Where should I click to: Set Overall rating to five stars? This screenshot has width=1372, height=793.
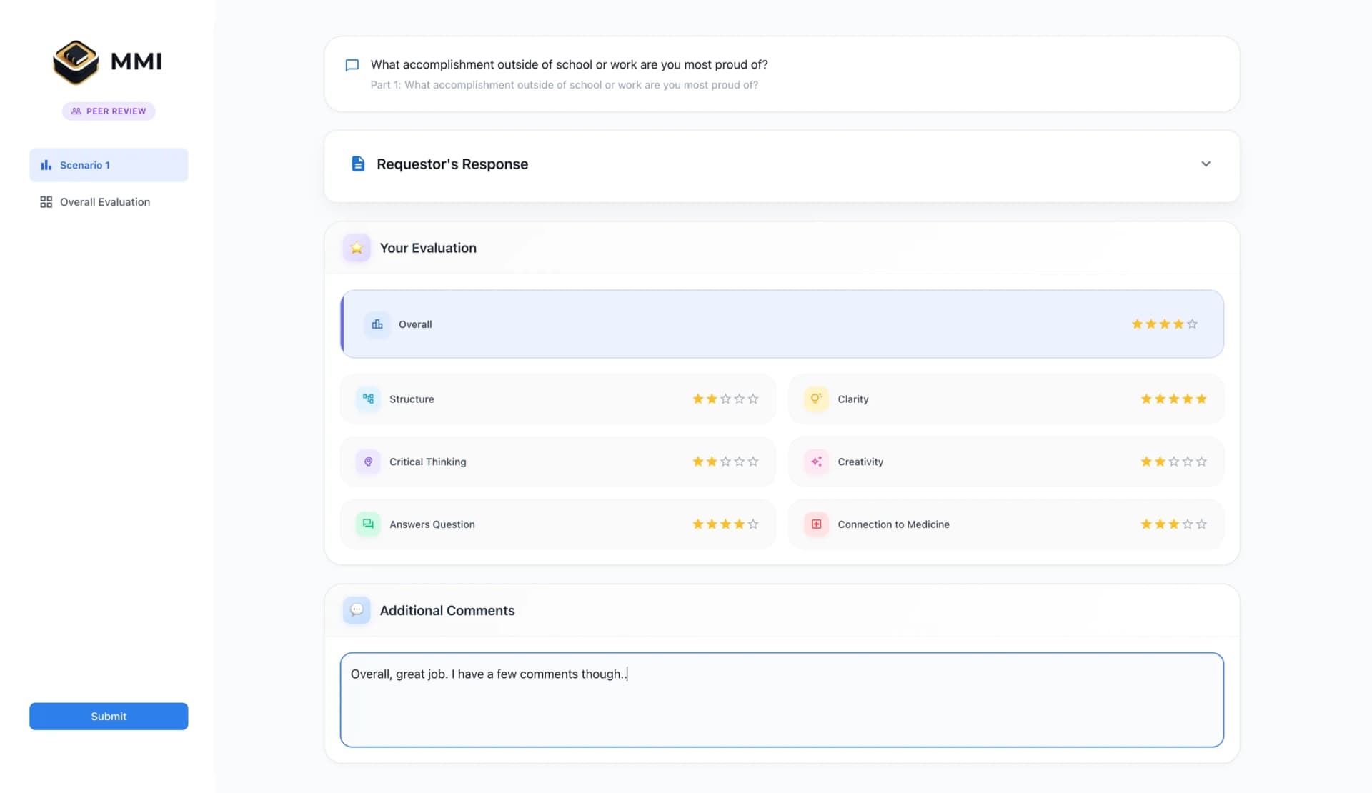pyautogui.click(x=1192, y=324)
